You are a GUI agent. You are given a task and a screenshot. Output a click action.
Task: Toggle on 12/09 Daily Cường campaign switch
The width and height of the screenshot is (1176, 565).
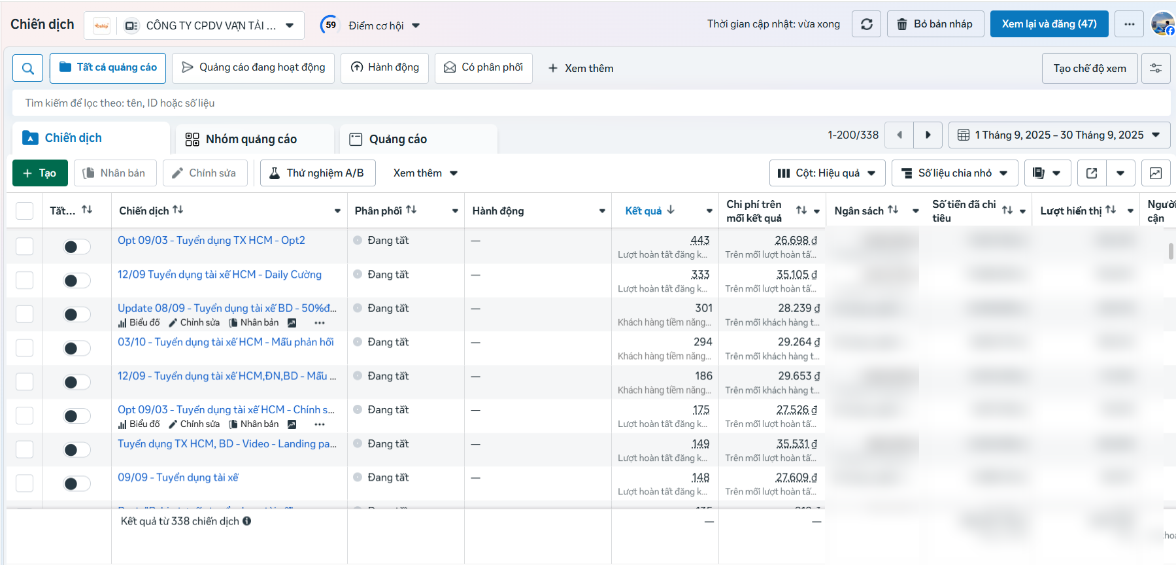(x=76, y=281)
